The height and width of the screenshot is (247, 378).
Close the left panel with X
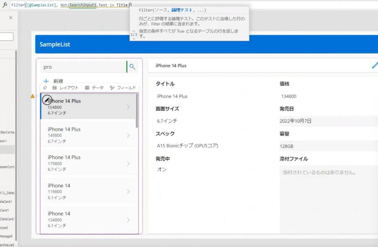click(11, 17)
